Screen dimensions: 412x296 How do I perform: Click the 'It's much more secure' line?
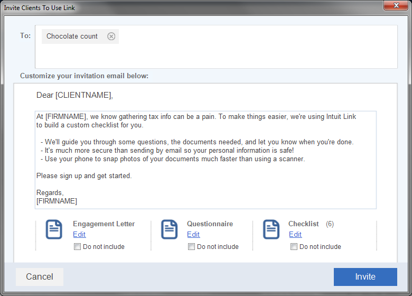(167, 150)
